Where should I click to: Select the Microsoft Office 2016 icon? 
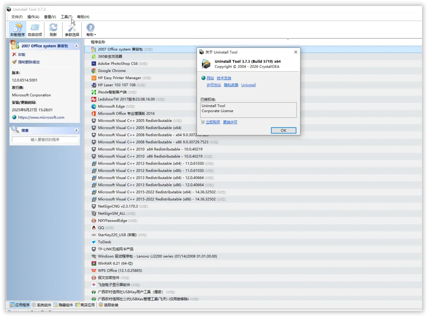point(94,114)
